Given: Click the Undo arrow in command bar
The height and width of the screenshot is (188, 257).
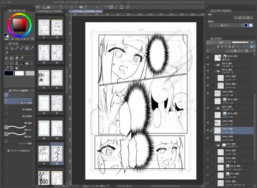Looking at the screenshot, I should point(61,7).
